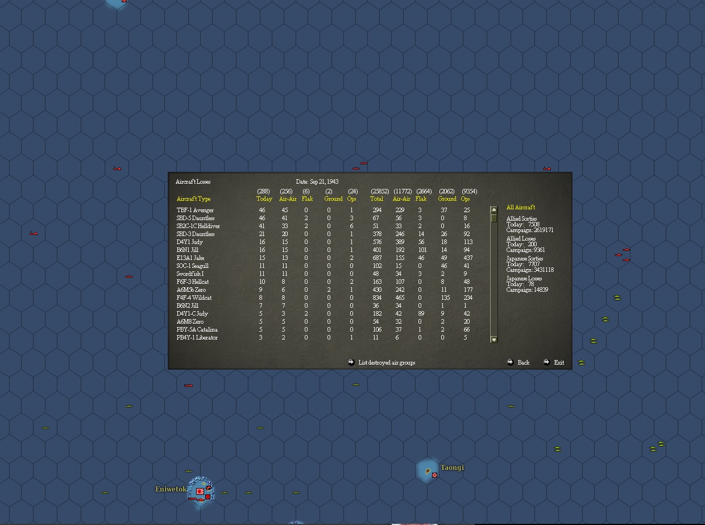Select the red ship just below the dialog's left side
This screenshot has height=525, width=705.
[x=188, y=385]
